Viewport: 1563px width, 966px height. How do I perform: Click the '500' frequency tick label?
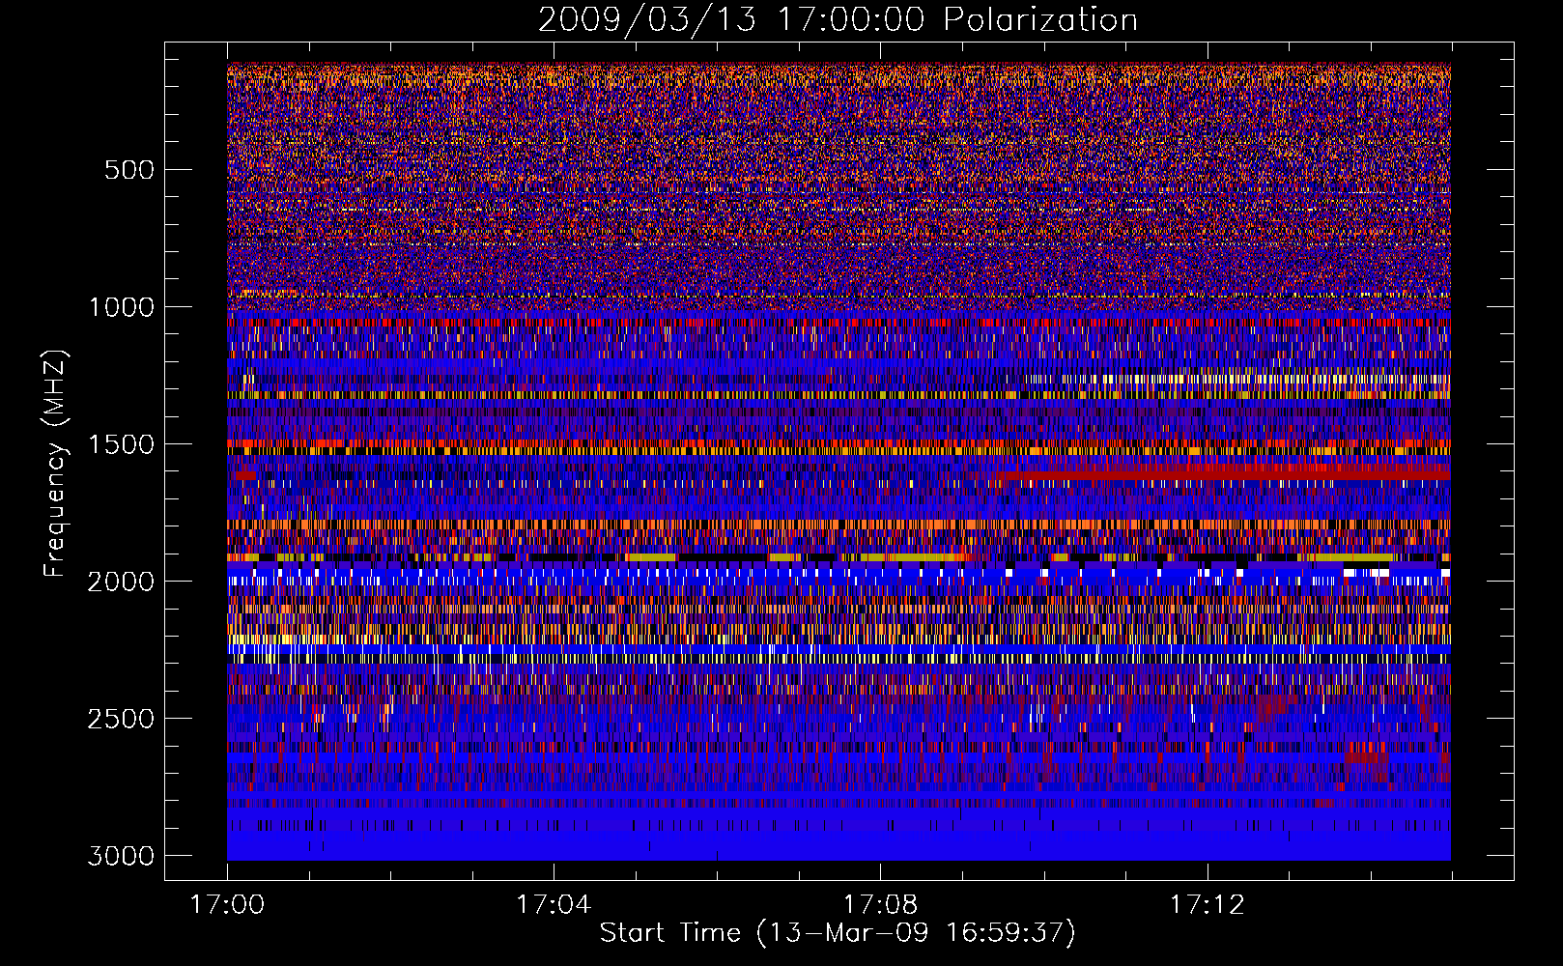tap(129, 170)
